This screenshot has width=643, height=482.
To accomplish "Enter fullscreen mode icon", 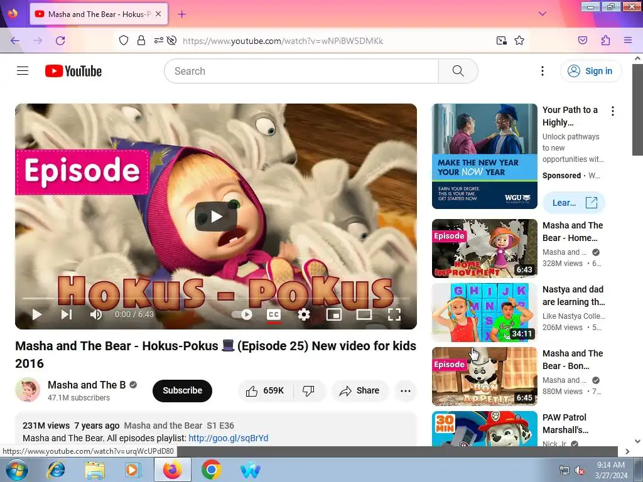I will [x=394, y=314].
